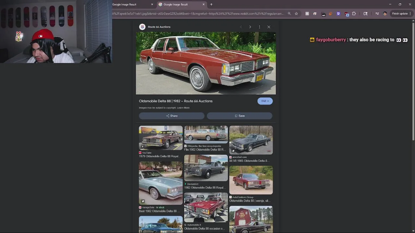The width and height of the screenshot is (415, 233).
Task: Click '88 V8 1985 Oldsmobile Delta 8...' caption
Action: pos(249,161)
